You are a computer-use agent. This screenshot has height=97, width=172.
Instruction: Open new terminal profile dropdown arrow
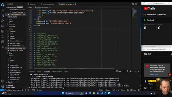click(x=125, y=71)
